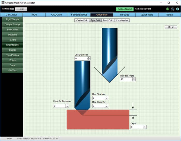Click the Getting Started button

[x=125, y=9]
